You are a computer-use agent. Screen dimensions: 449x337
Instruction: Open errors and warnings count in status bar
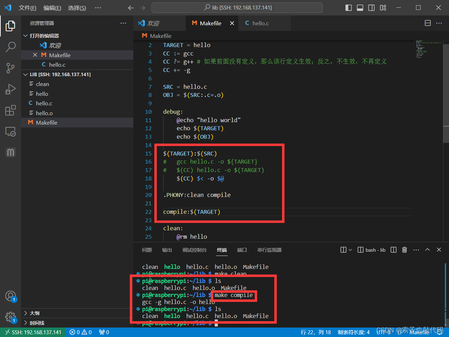[x=81, y=332]
